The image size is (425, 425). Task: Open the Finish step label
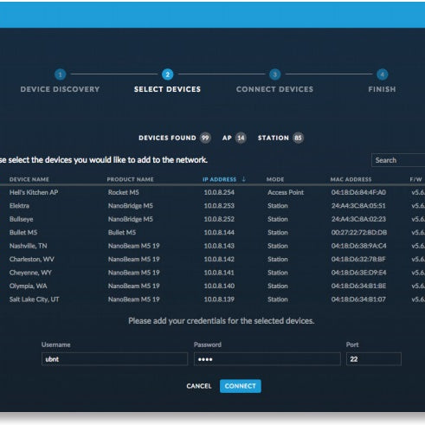[x=382, y=89]
